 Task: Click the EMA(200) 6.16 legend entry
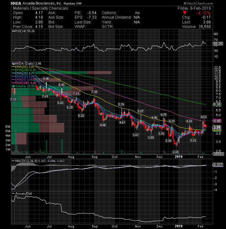[x=24, y=70]
